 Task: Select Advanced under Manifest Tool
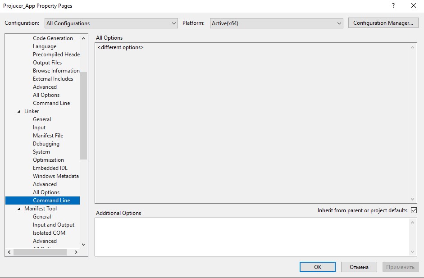tap(45, 241)
